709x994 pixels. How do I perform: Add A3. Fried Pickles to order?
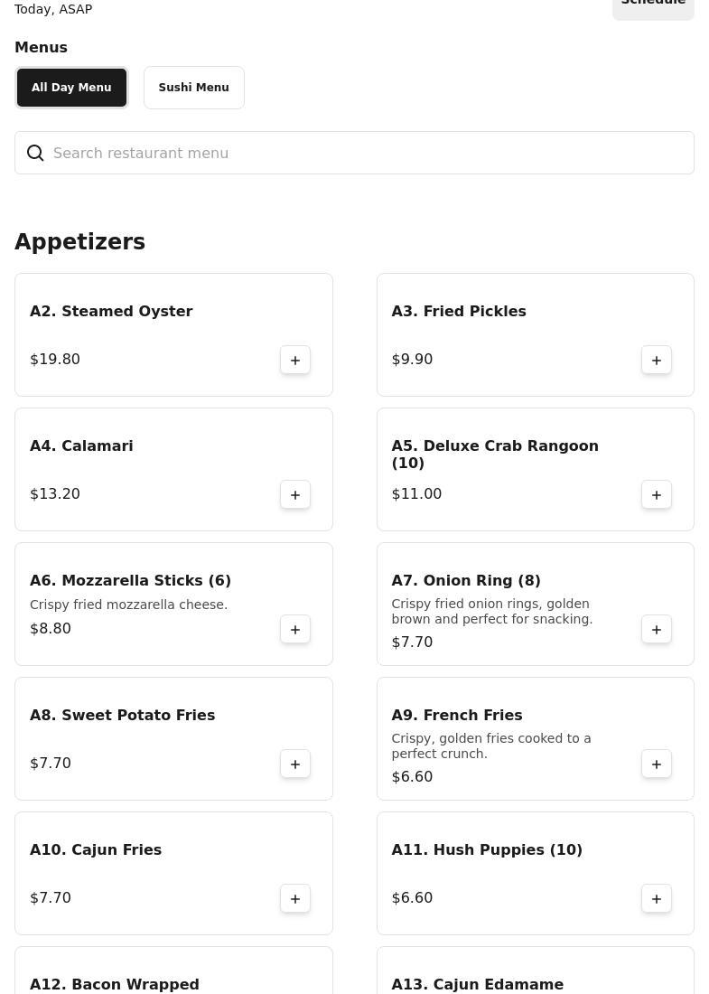coord(657,360)
